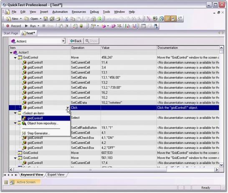Click the Documentation column header

click(187, 48)
